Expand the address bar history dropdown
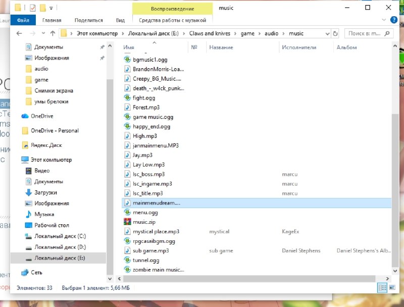The image size is (404, 307). coord(327,33)
